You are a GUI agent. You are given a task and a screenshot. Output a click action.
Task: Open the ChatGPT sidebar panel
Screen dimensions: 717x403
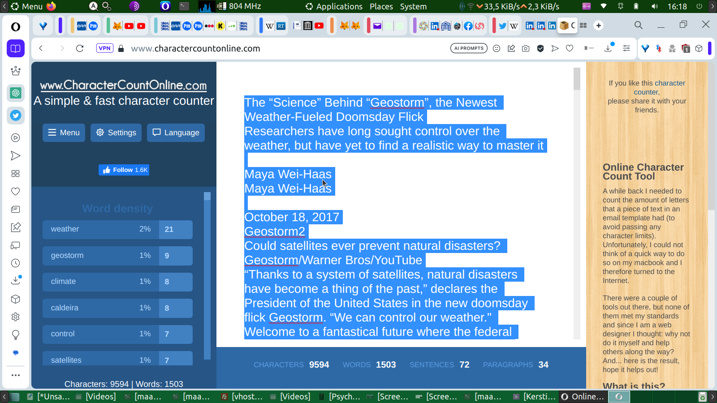coord(16,93)
